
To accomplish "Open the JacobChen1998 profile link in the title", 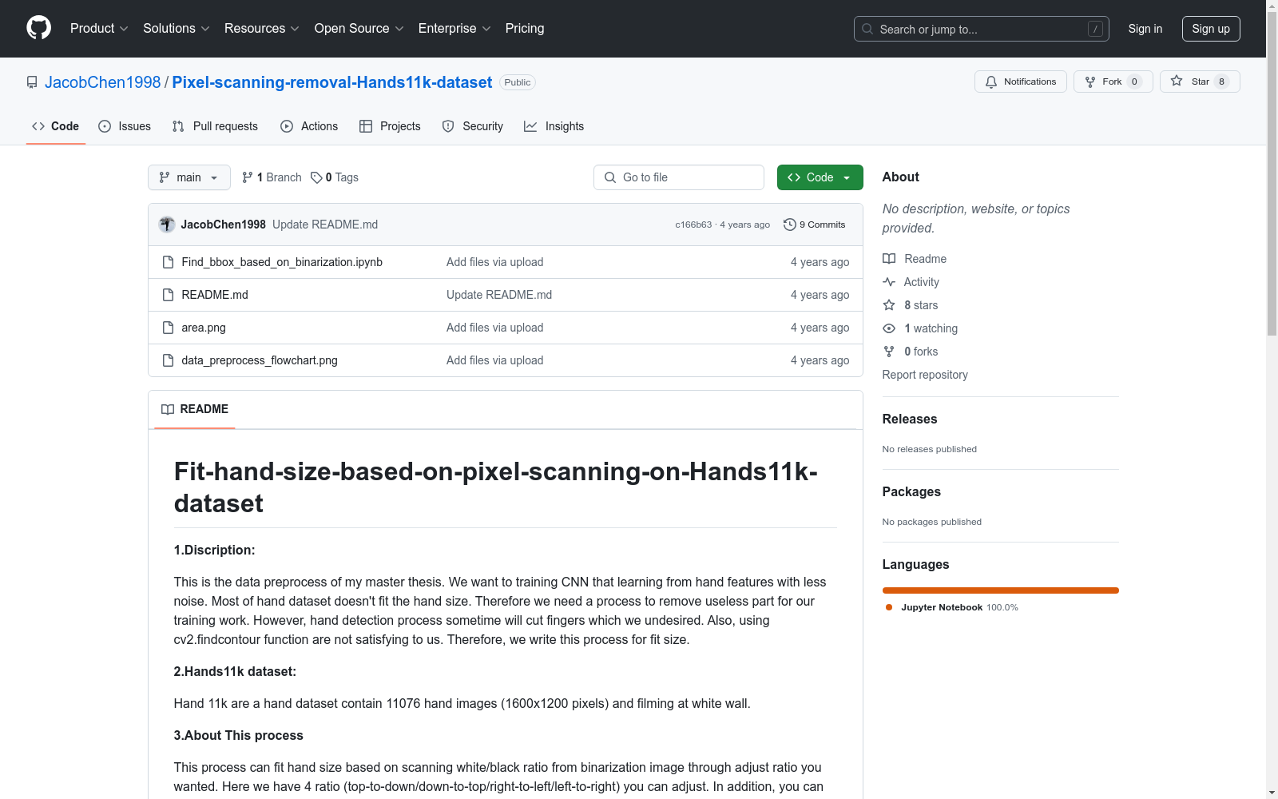I will (103, 82).
